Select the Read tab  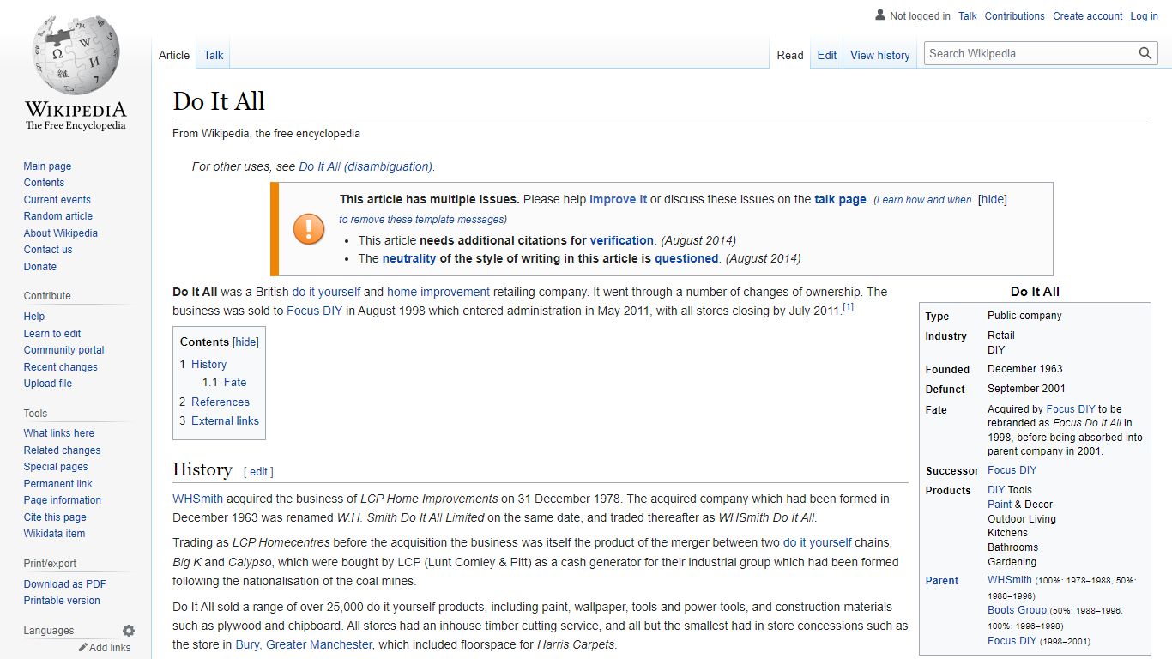click(790, 55)
